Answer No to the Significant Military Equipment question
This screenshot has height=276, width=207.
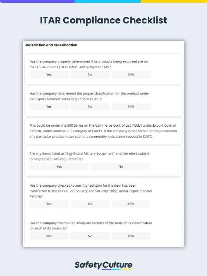tap(120, 166)
